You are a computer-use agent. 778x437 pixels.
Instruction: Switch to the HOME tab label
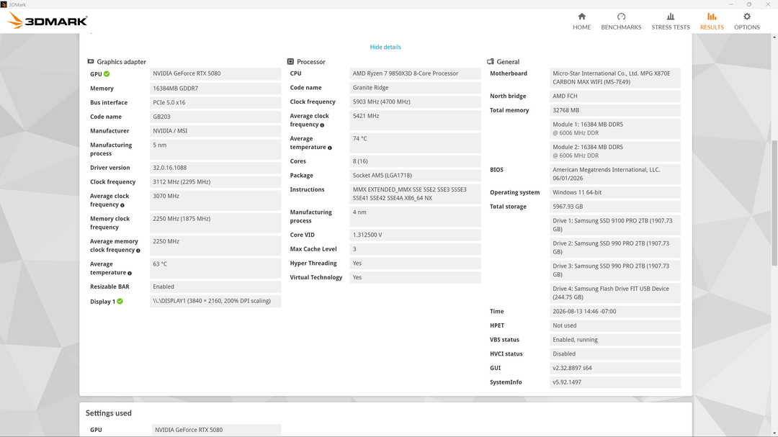coord(581,27)
